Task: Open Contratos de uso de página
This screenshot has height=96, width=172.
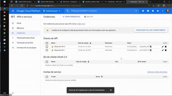Action: pyautogui.click(x=26, y=48)
